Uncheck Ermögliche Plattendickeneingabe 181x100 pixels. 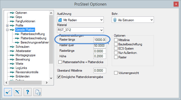click(x=59, y=77)
